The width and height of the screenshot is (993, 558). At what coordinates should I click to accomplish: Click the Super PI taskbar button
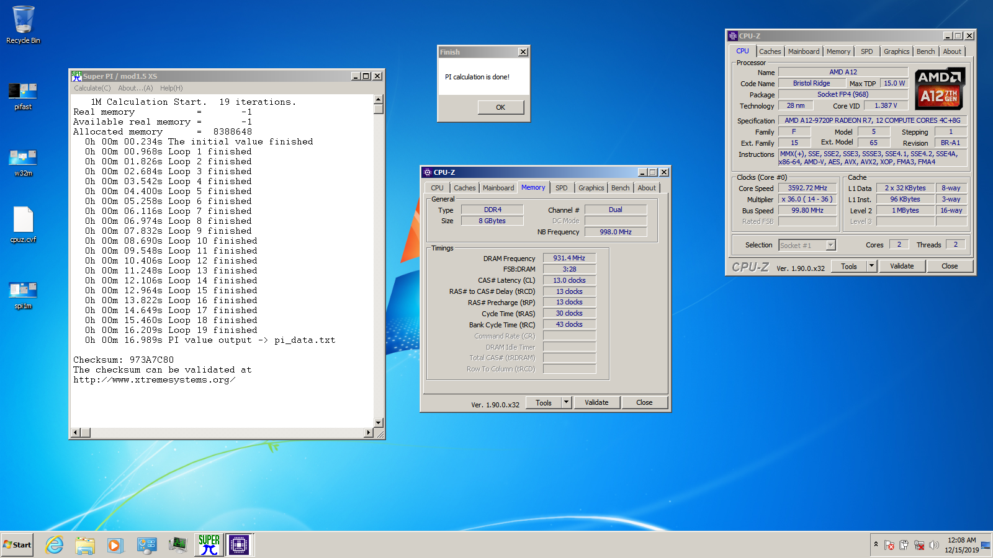point(209,545)
